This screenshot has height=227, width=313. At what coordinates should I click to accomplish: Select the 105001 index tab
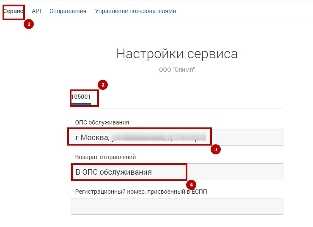point(81,97)
